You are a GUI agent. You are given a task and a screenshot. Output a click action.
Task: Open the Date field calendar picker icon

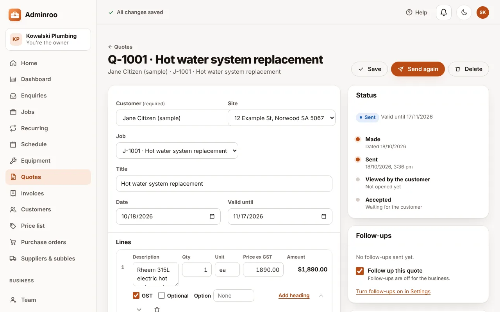click(x=212, y=216)
